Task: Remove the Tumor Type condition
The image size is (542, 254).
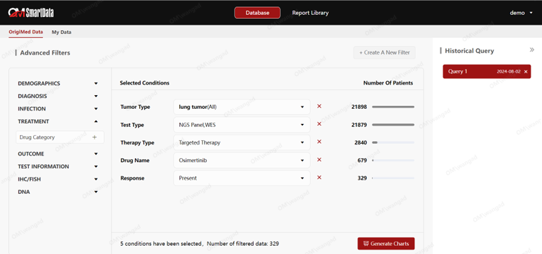Action: 320,106
